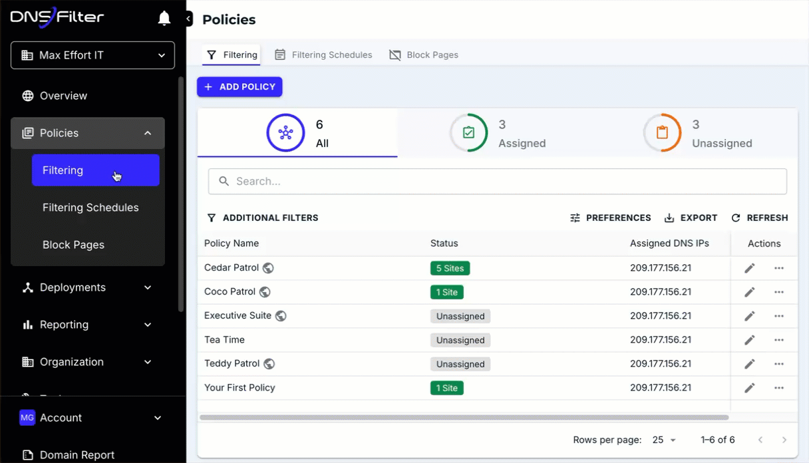Open the Block Pages tab
Image resolution: width=809 pixels, height=463 pixels.
pyautogui.click(x=424, y=55)
